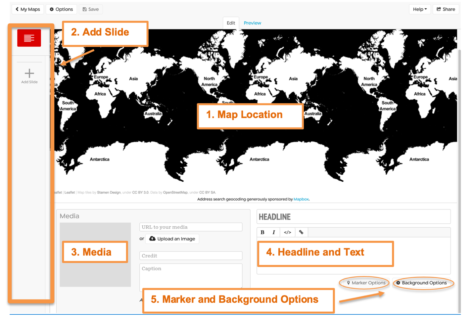
Task: Toggle italic formatting in the headline editor
Action: (274, 232)
